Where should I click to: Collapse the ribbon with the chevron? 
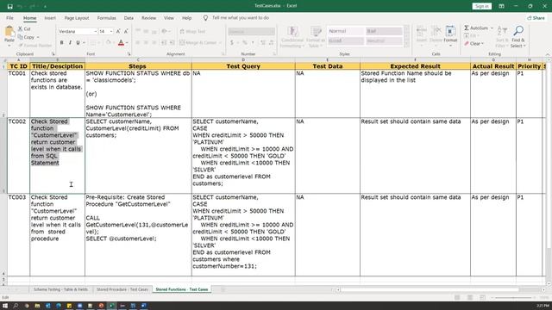[548, 54]
